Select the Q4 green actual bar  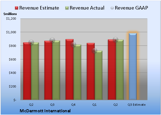pos(77,72)
